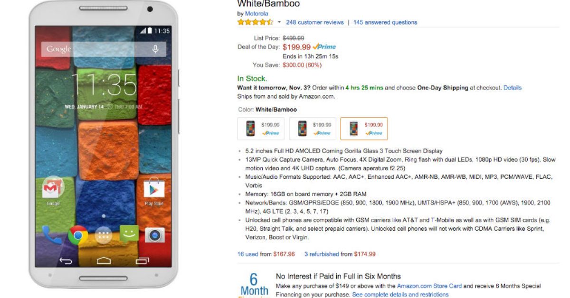Tap the recent apps navigation button

pos(142,261)
